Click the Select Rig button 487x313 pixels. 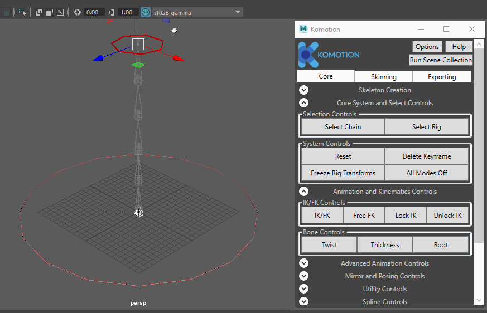[427, 127]
